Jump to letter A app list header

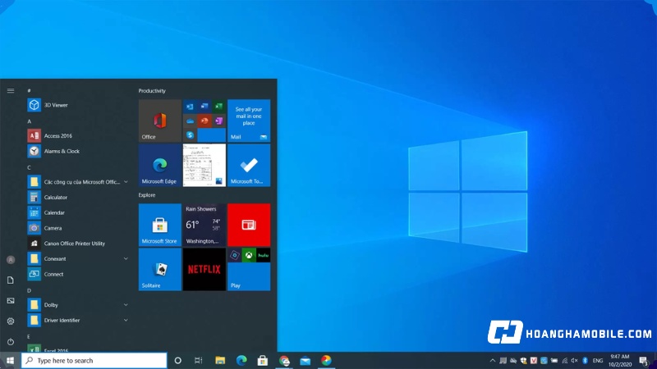click(29, 121)
